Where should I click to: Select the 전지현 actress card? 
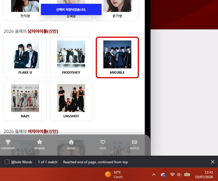pyautogui.click(x=25, y=10)
